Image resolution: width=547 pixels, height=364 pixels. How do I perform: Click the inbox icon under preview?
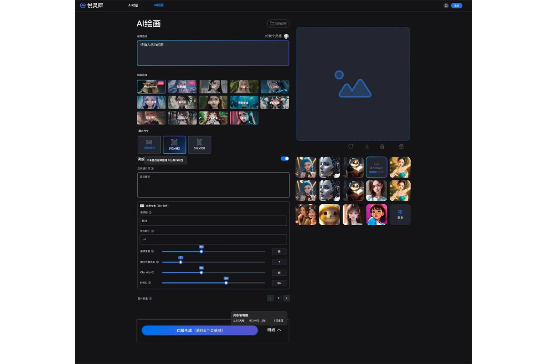click(x=401, y=146)
